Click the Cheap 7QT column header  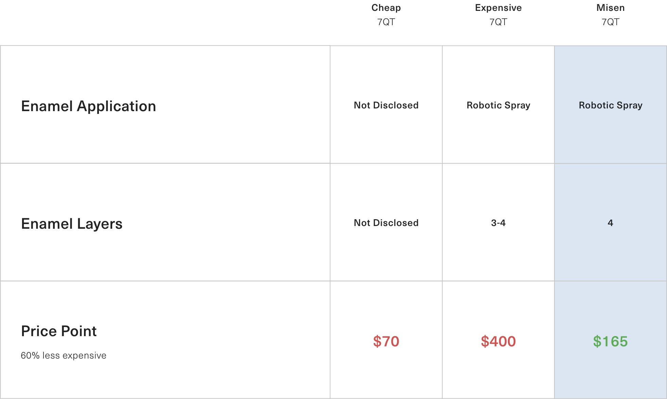[386, 15]
